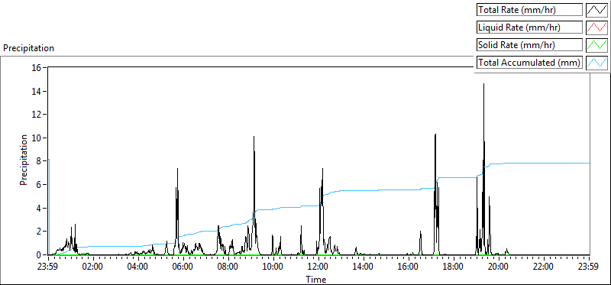The height and width of the screenshot is (285, 611).
Task: Click the Total Accumulated blue line-style icon
Action: tap(597, 63)
